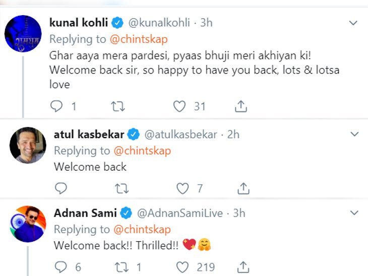This screenshot has width=368, height=276.
Task: Reply to atul kasbekar's tweet
Action: click(x=60, y=188)
